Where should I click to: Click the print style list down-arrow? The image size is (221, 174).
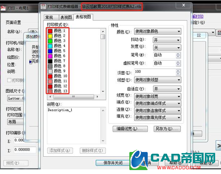[x=103, y=91]
